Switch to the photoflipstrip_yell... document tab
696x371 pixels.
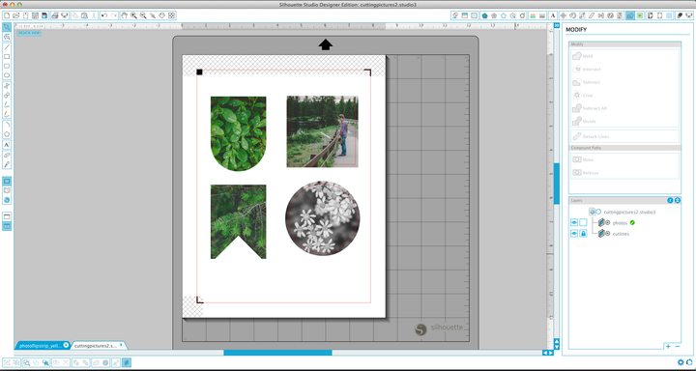[40, 345]
